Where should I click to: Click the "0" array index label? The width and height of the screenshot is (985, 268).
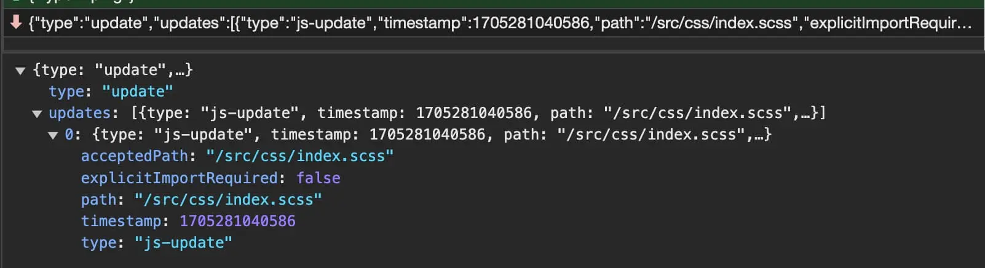(69, 135)
